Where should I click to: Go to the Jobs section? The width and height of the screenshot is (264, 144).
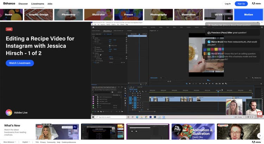[50, 4]
